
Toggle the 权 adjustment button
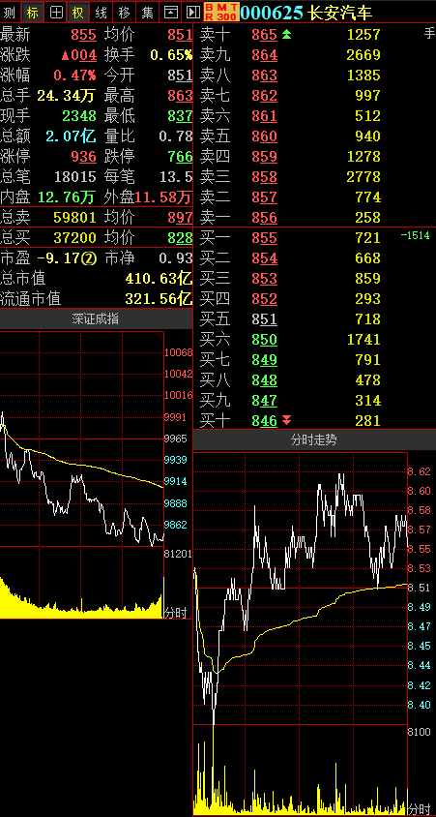tap(77, 12)
